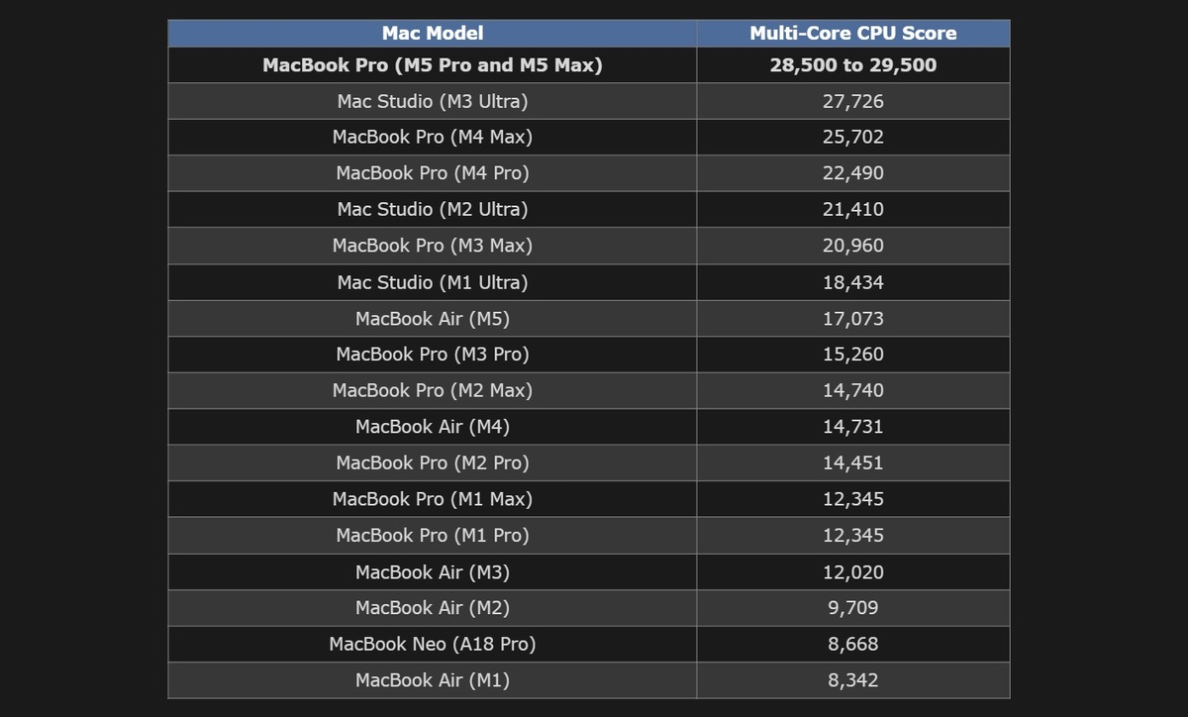Click the 12,345 score in the M1 Pro row
The width and height of the screenshot is (1188, 717).
click(853, 536)
